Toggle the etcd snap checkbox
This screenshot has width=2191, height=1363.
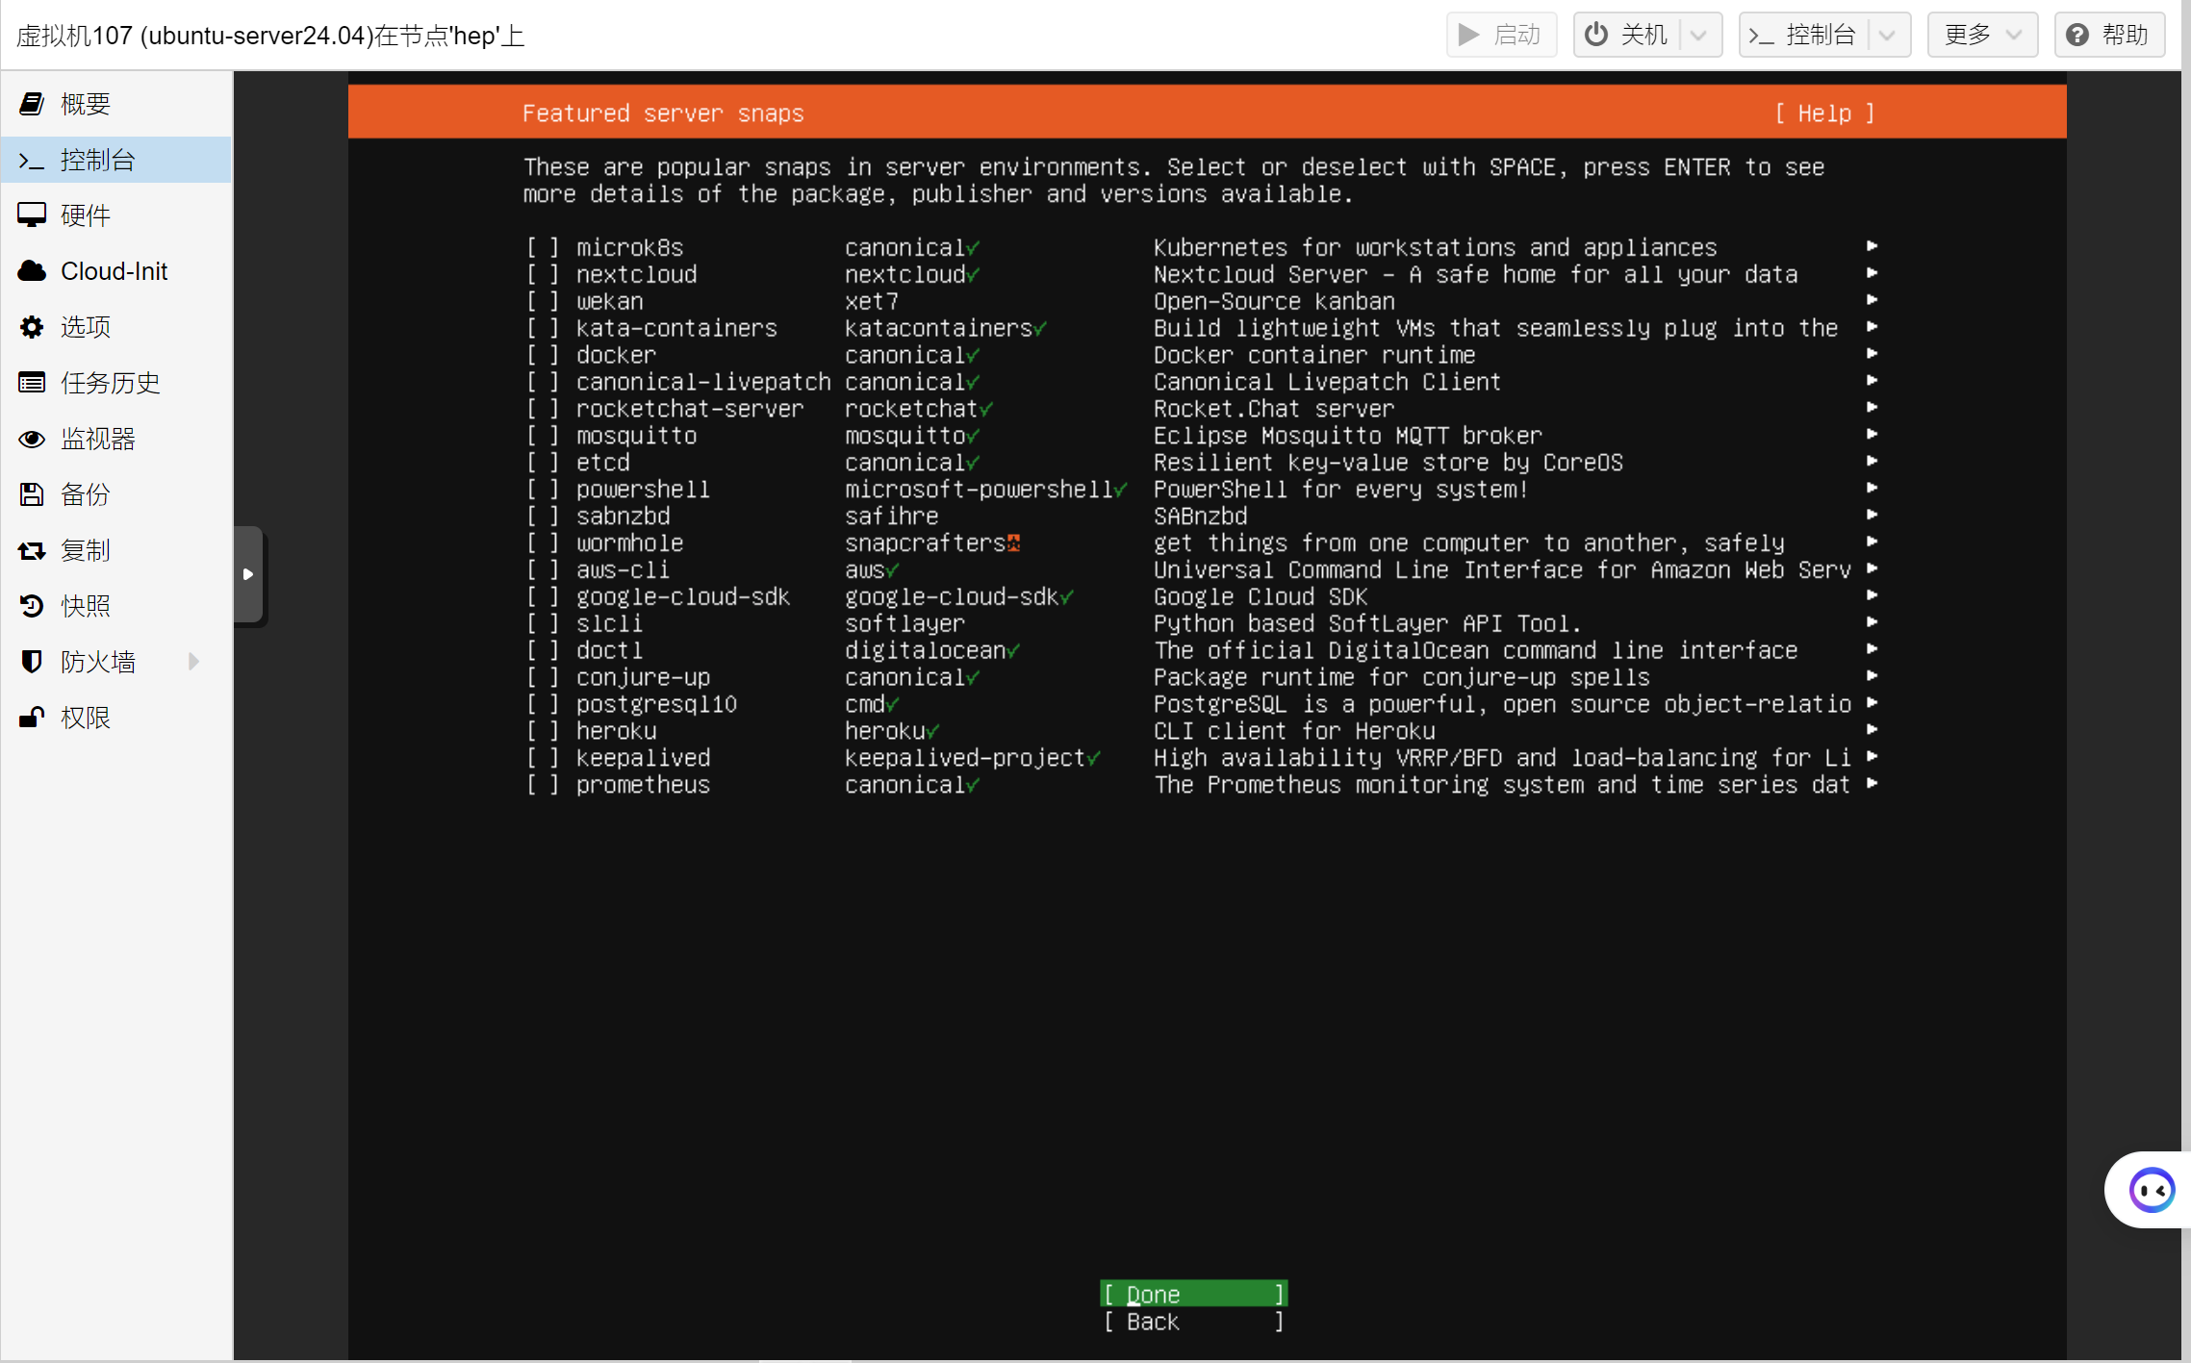pyautogui.click(x=543, y=463)
